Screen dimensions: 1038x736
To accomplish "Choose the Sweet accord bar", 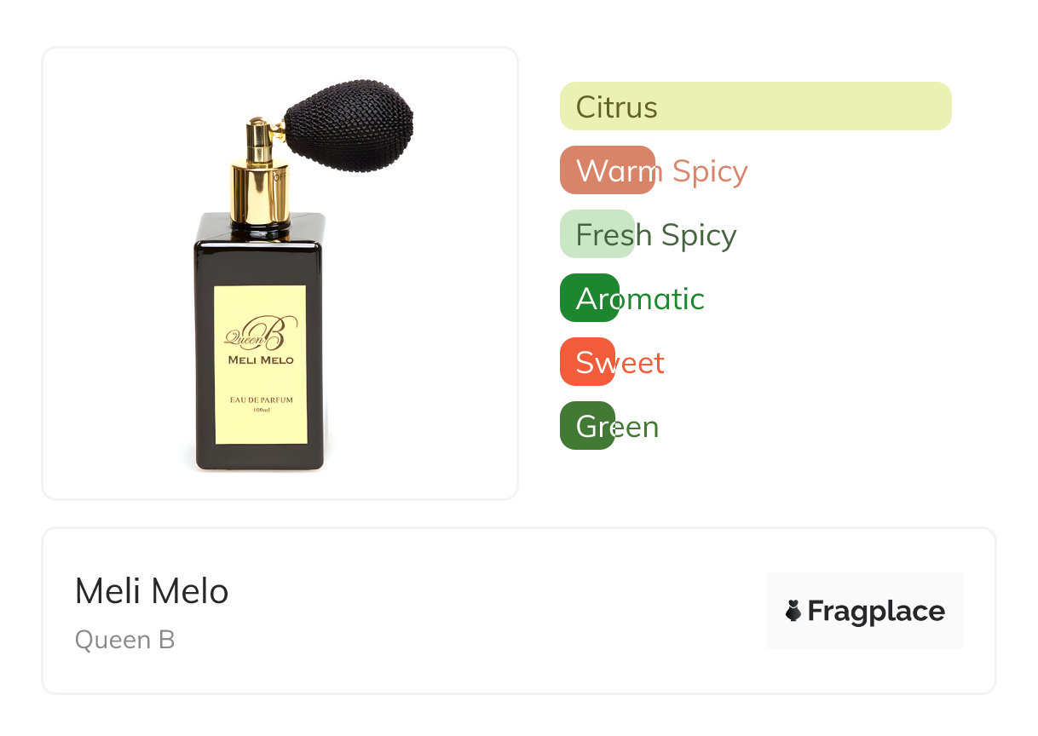I will pyautogui.click(x=587, y=362).
